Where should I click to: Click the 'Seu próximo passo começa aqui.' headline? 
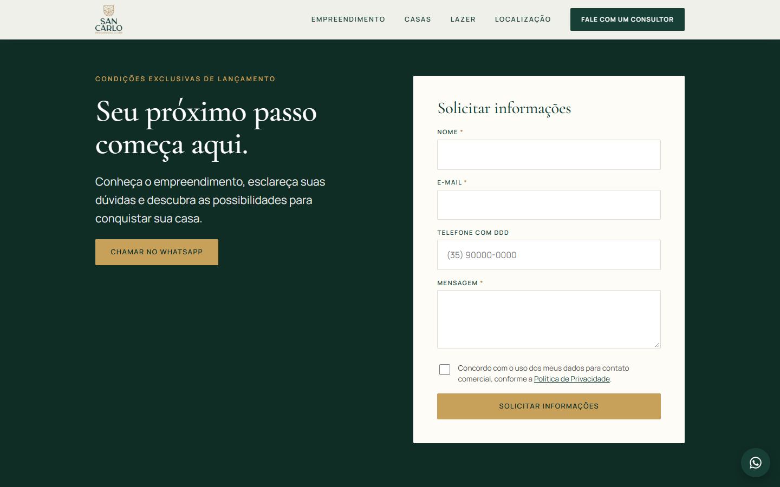[206, 128]
